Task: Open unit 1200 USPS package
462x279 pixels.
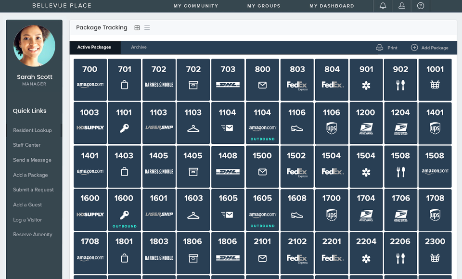Action: pyautogui.click(x=366, y=123)
